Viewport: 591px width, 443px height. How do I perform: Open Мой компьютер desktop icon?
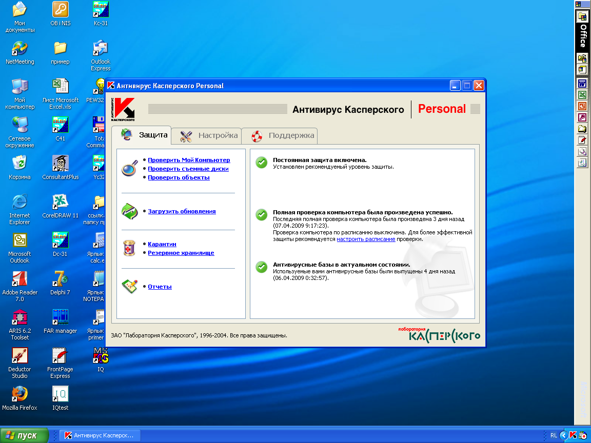coord(19,94)
